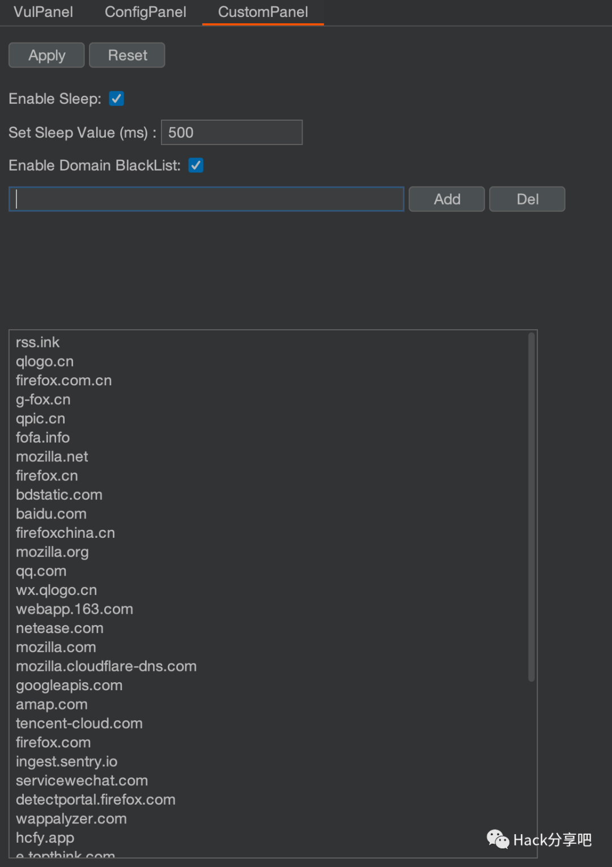Select firefoxchina.cn list entry
The image size is (612, 867).
click(x=65, y=533)
